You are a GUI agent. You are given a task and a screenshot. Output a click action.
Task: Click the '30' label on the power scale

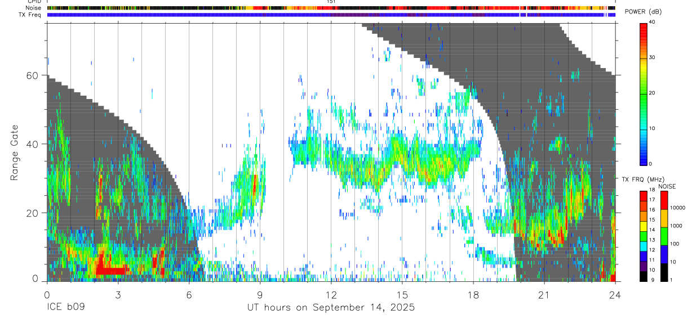click(653, 57)
